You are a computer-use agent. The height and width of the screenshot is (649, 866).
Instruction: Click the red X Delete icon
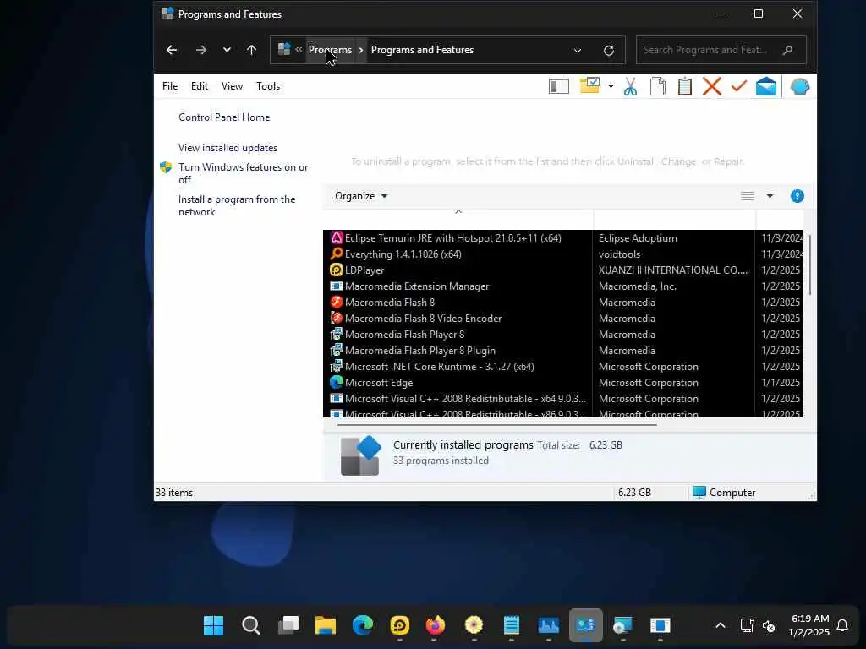(712, 86)
